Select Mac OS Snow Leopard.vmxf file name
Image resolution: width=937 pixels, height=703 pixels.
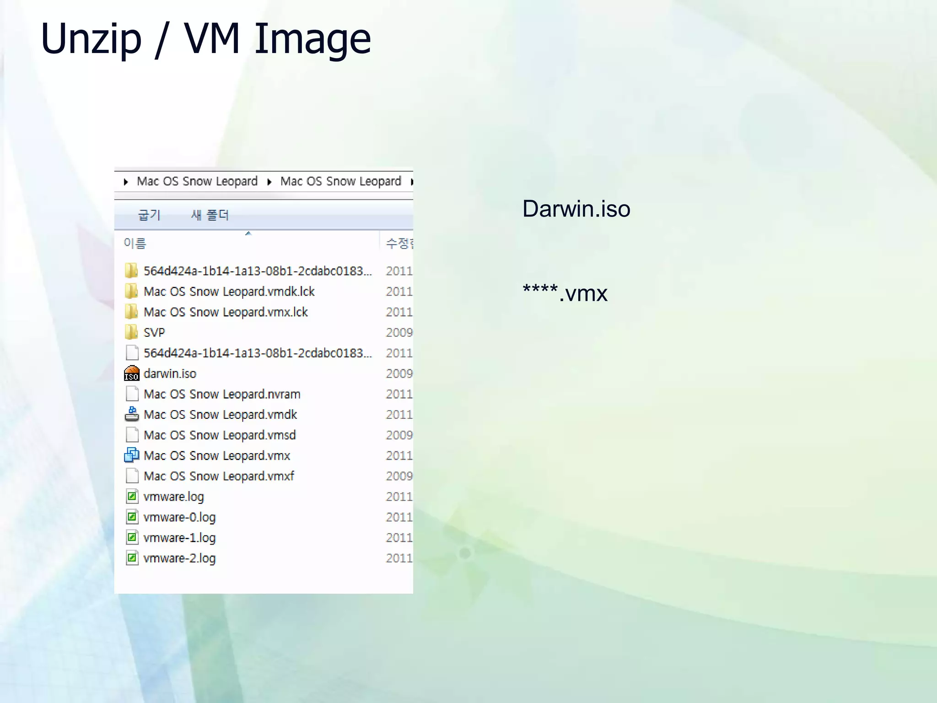click(x=219, y=476)
